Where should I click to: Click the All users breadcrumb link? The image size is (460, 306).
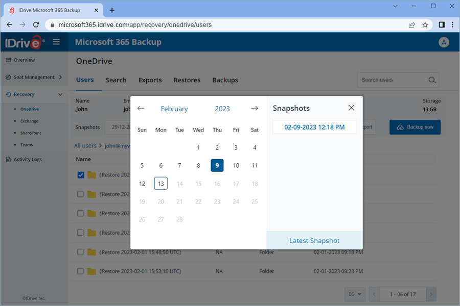[85, 145]
